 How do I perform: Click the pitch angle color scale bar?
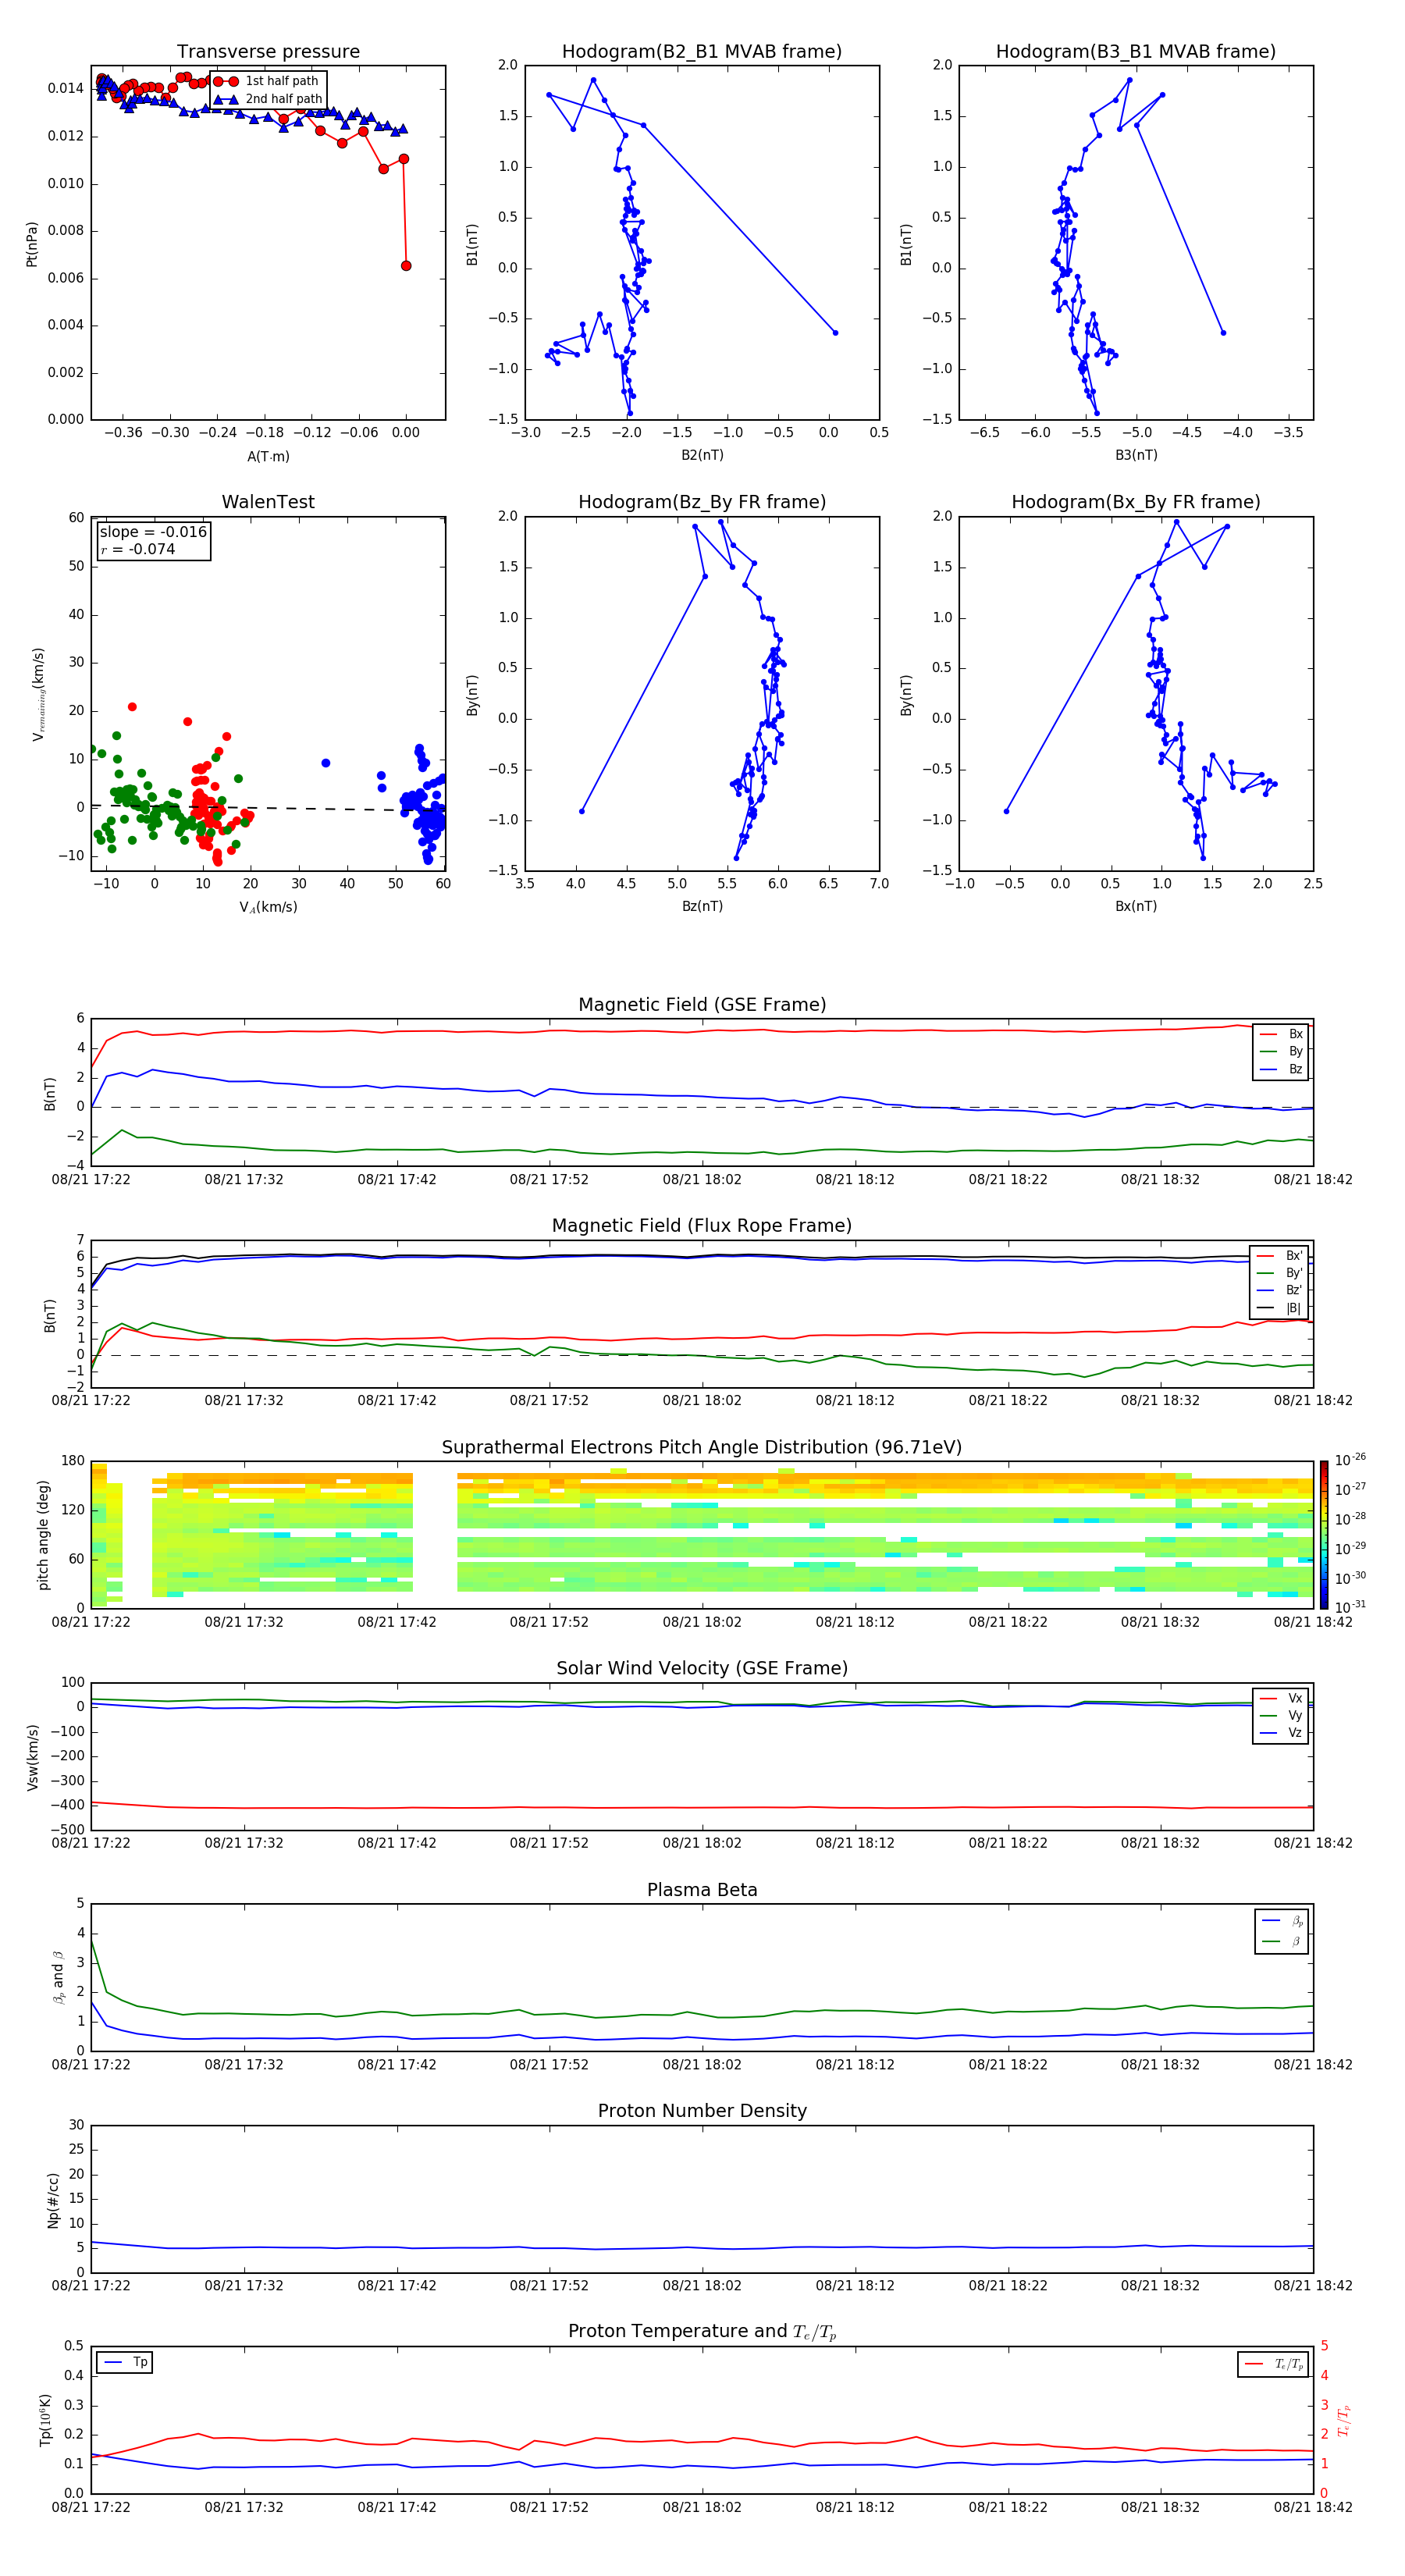[1323, 1535]
